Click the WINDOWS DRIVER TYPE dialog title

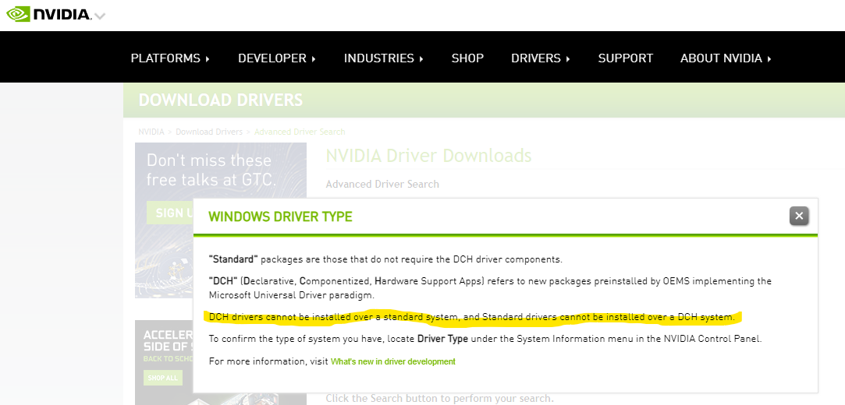point(280,217)
